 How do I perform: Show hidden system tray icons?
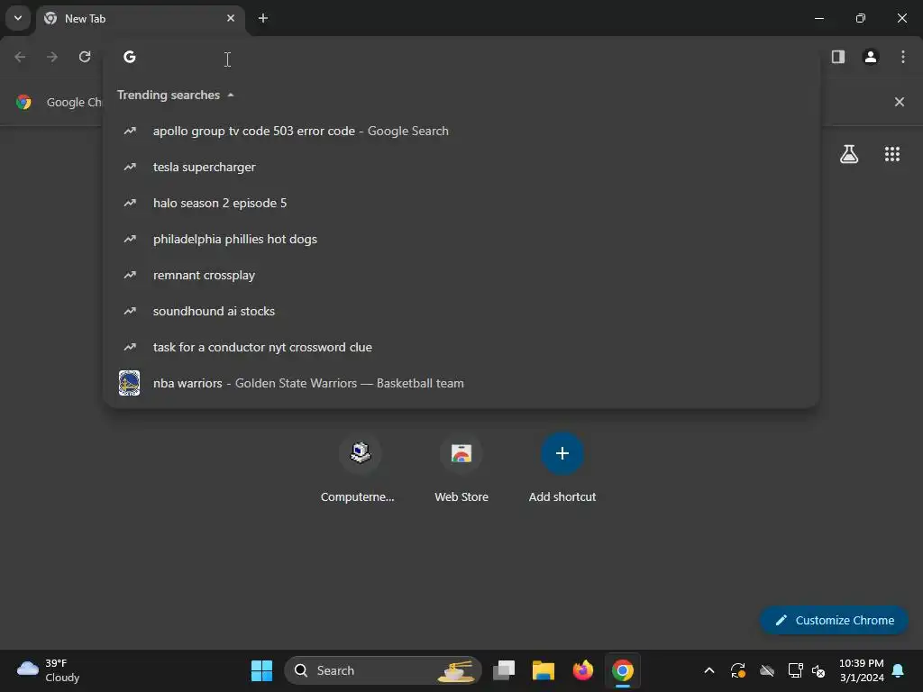coord(709,670)
